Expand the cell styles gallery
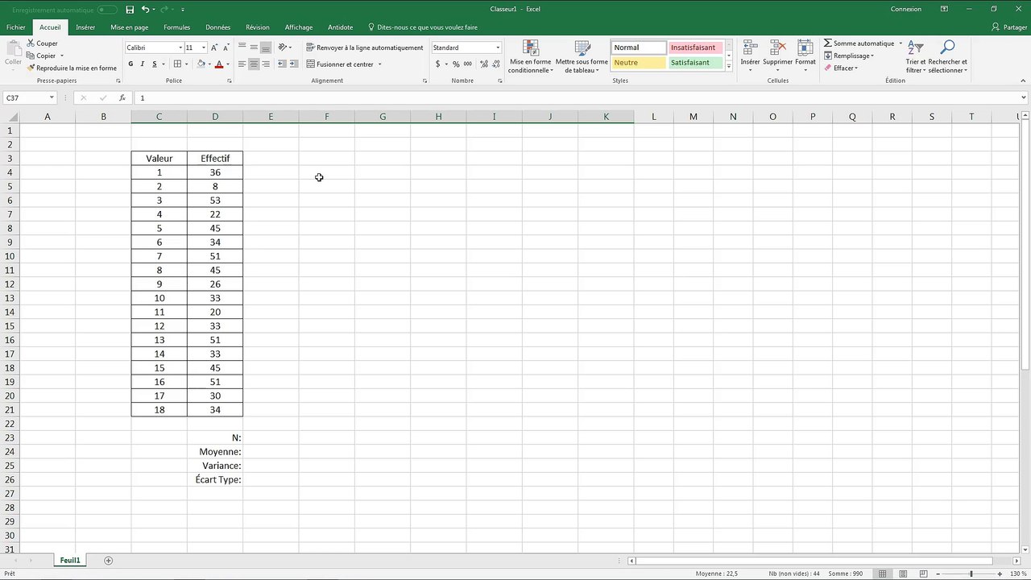The image size is (1031, 580). point(729,66)
